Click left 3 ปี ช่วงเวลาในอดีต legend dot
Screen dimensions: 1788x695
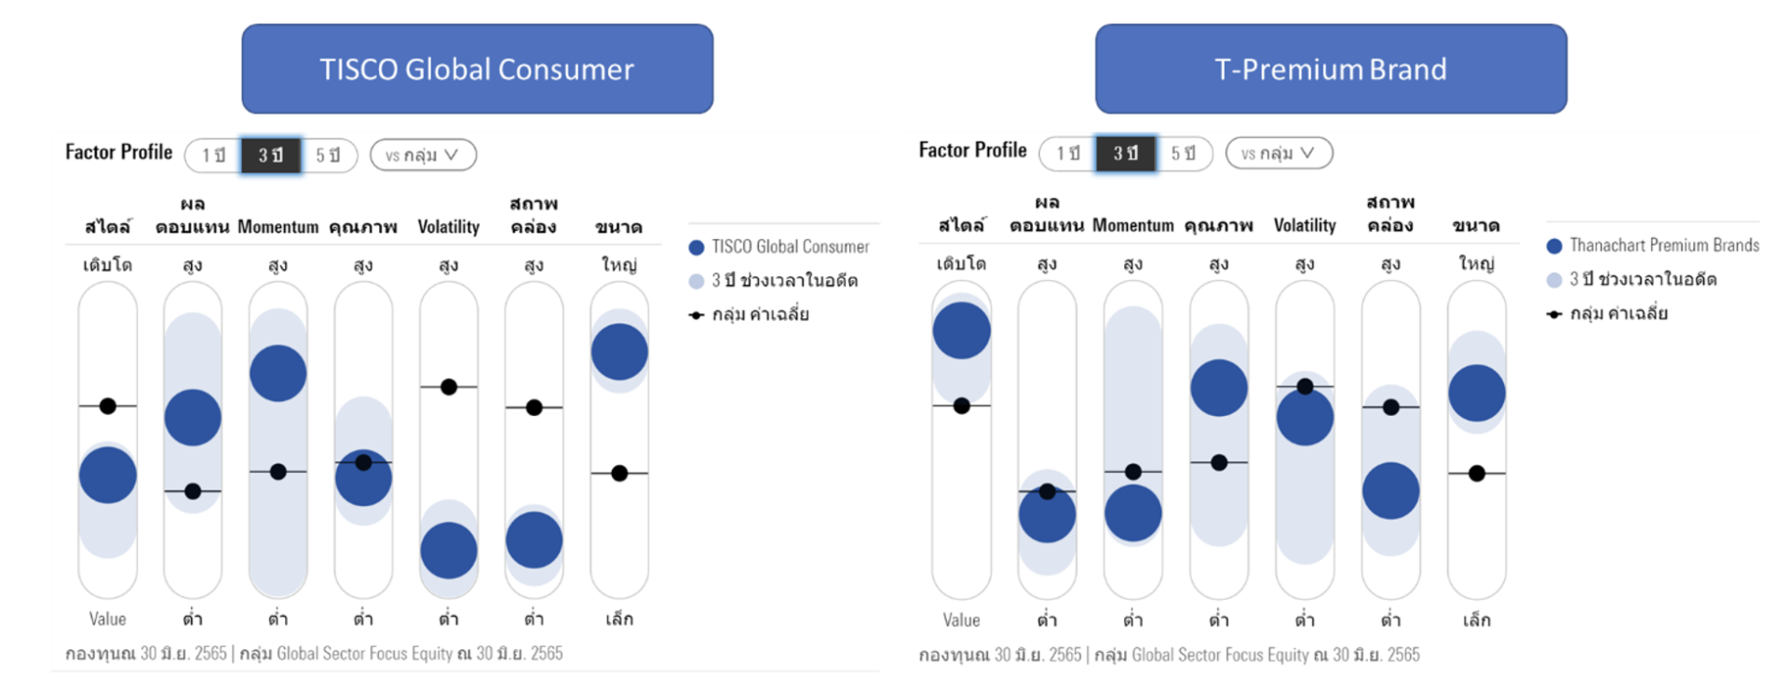[696, 281]
